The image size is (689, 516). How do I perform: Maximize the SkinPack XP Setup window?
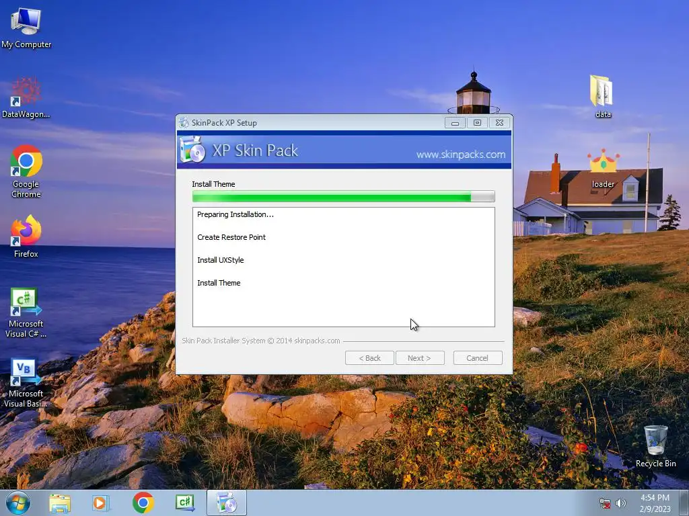coord(477,123)
